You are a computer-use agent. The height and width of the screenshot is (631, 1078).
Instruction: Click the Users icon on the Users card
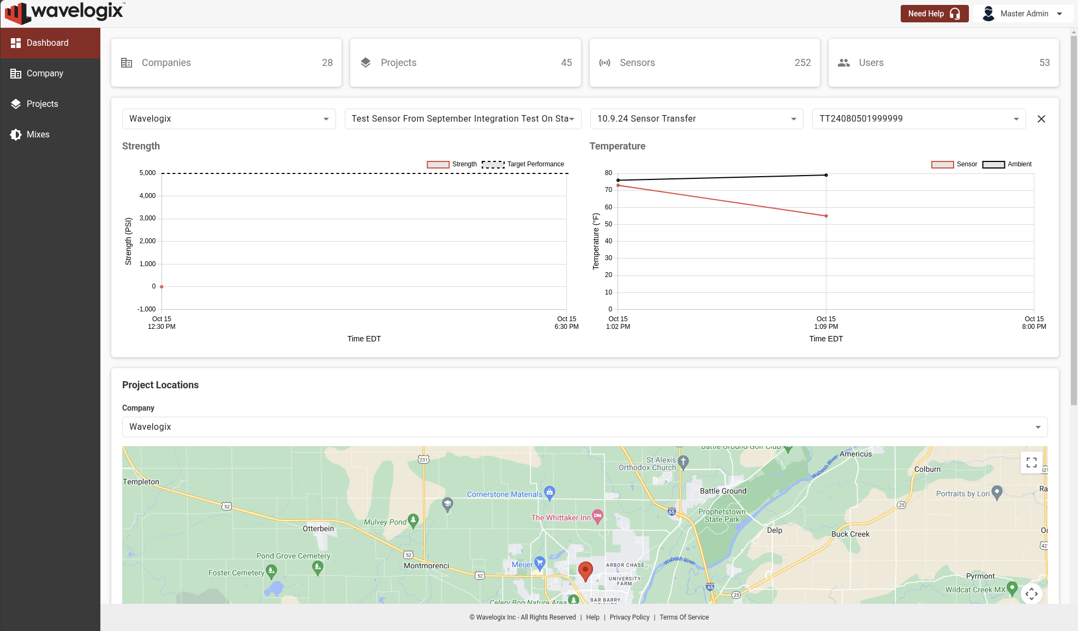point(843,62)
